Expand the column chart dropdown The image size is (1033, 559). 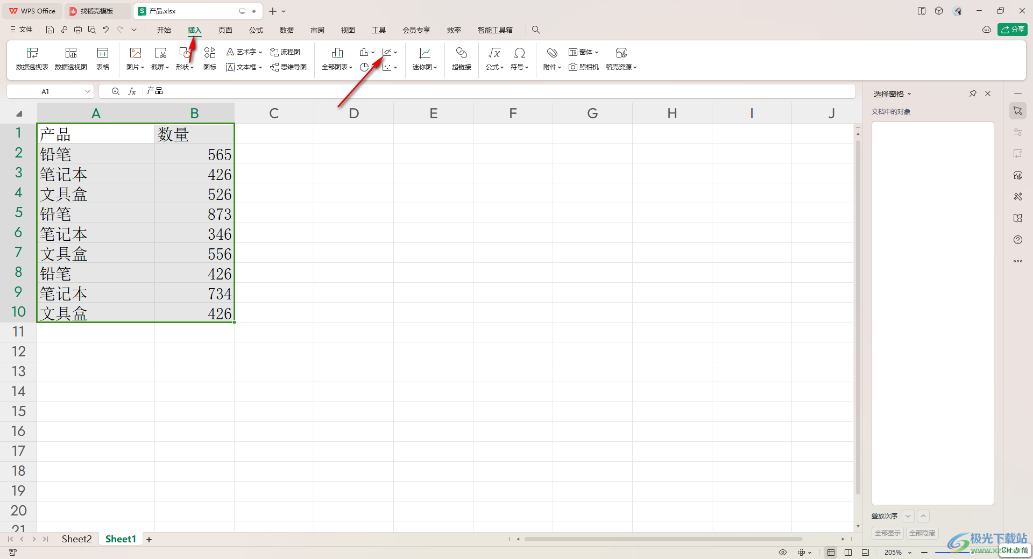(372, 53)
